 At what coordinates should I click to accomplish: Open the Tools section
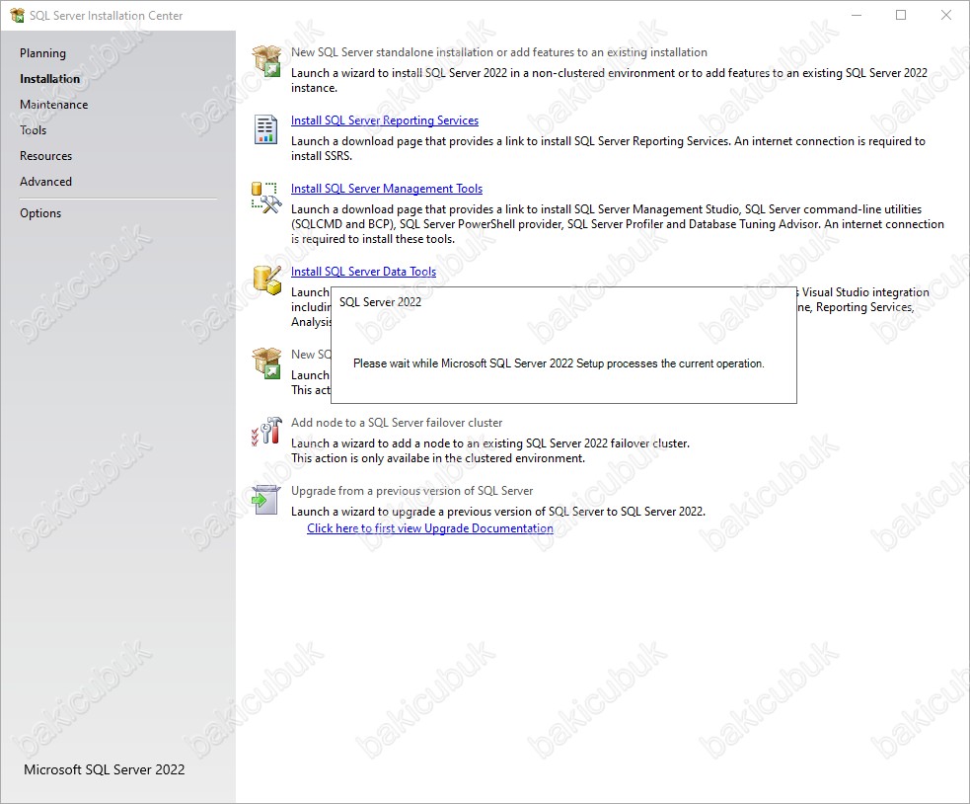(34, 130)
